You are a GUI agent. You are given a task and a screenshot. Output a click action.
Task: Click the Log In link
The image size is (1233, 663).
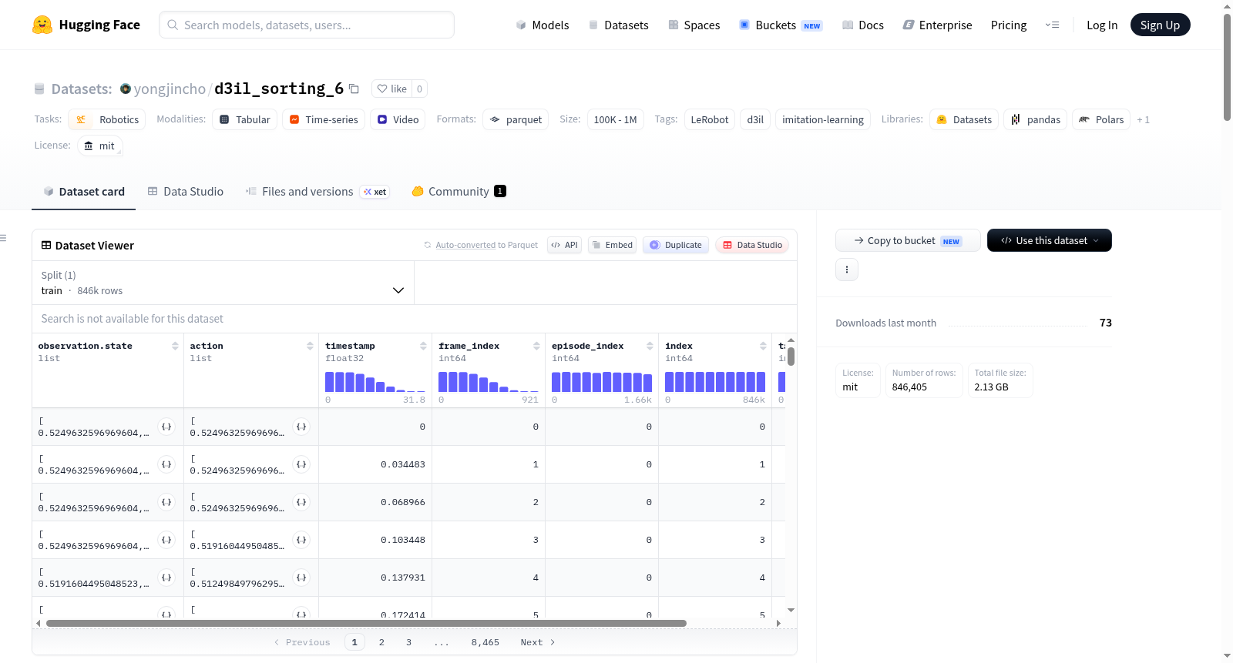point(1102,25)
